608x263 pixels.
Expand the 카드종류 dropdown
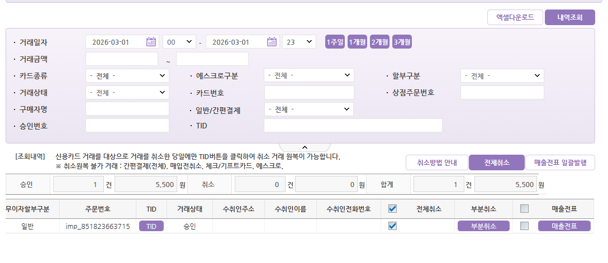127,75
